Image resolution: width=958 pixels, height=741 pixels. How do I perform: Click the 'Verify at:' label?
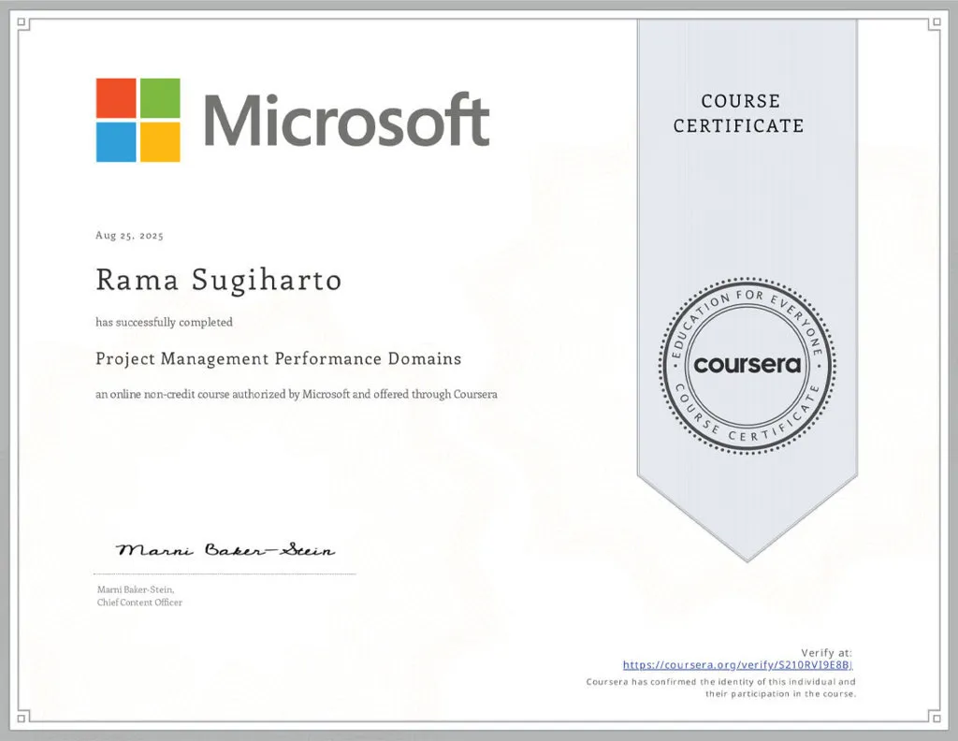(826, 652)
